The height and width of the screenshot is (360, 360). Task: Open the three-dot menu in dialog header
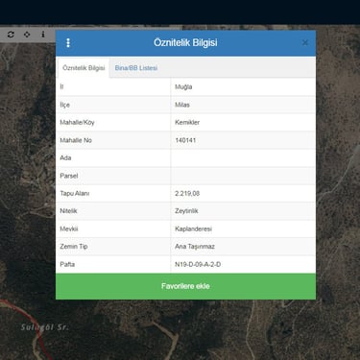click(x=68, y=42)
